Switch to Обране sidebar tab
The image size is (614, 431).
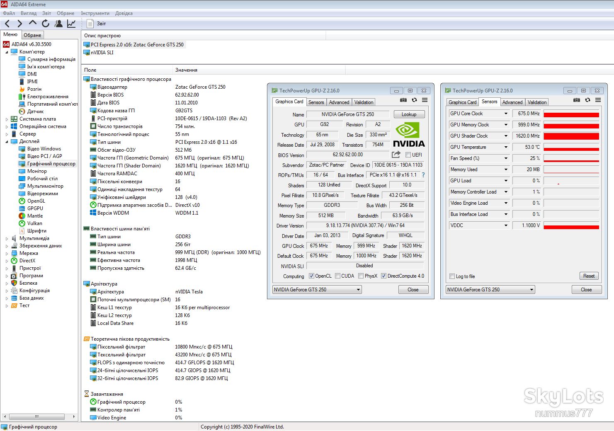(x=32, y=35)
